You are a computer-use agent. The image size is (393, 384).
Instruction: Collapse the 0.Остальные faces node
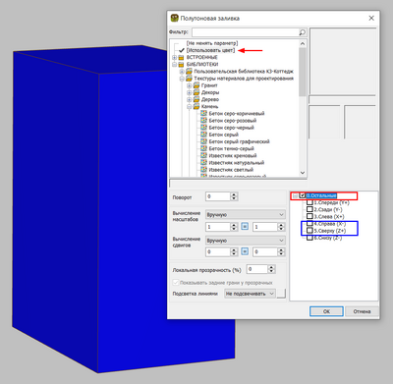295,195
